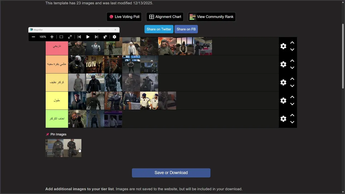
Task: Move احذف الكركتر row down
Action: coord(292,122)
